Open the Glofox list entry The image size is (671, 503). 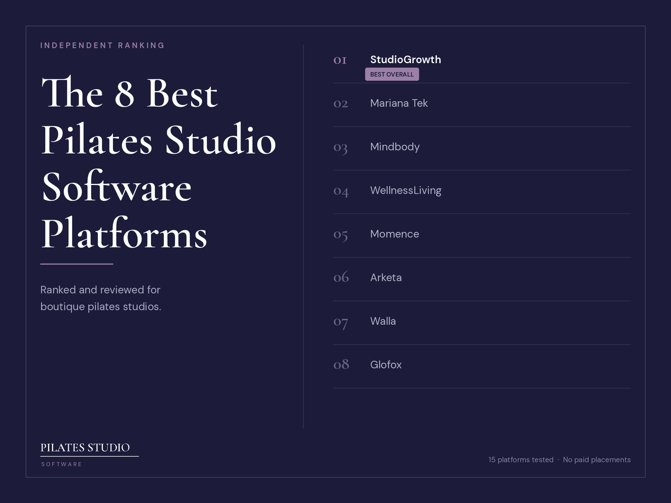(x=386, y=364)
